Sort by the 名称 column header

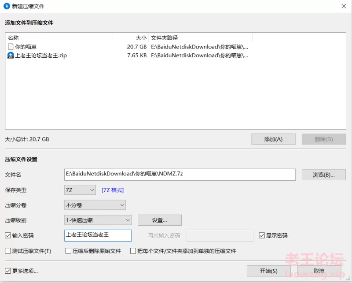tap(59, 37)
